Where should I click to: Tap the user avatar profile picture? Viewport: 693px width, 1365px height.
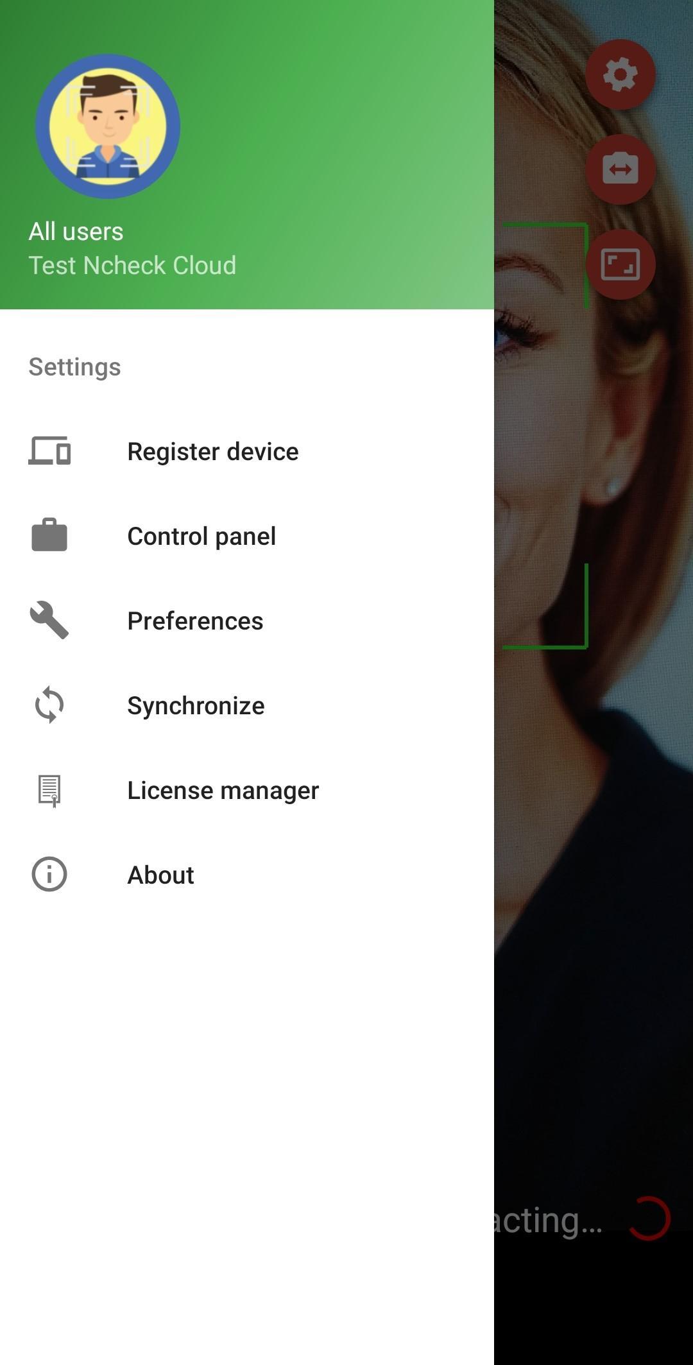point(108,126)
